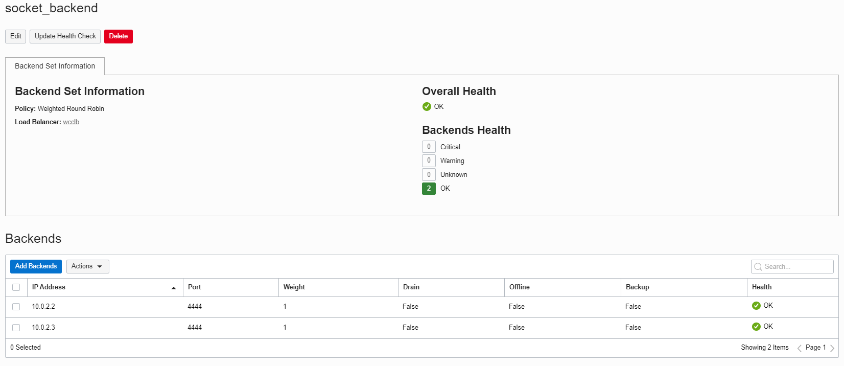The height and width of the screenshot is (366, 844).
Task: Go to previous page chevron
Action: [x=800, y=348]
